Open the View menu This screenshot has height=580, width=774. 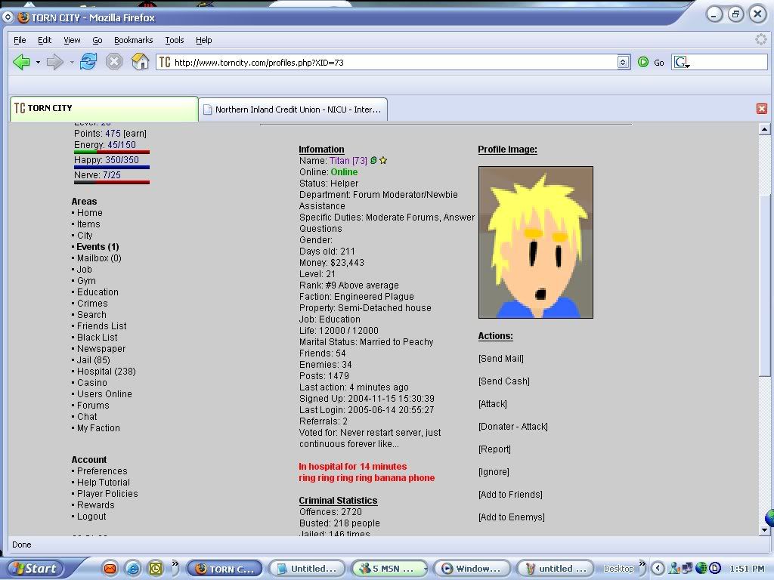[x=72, y=40]
